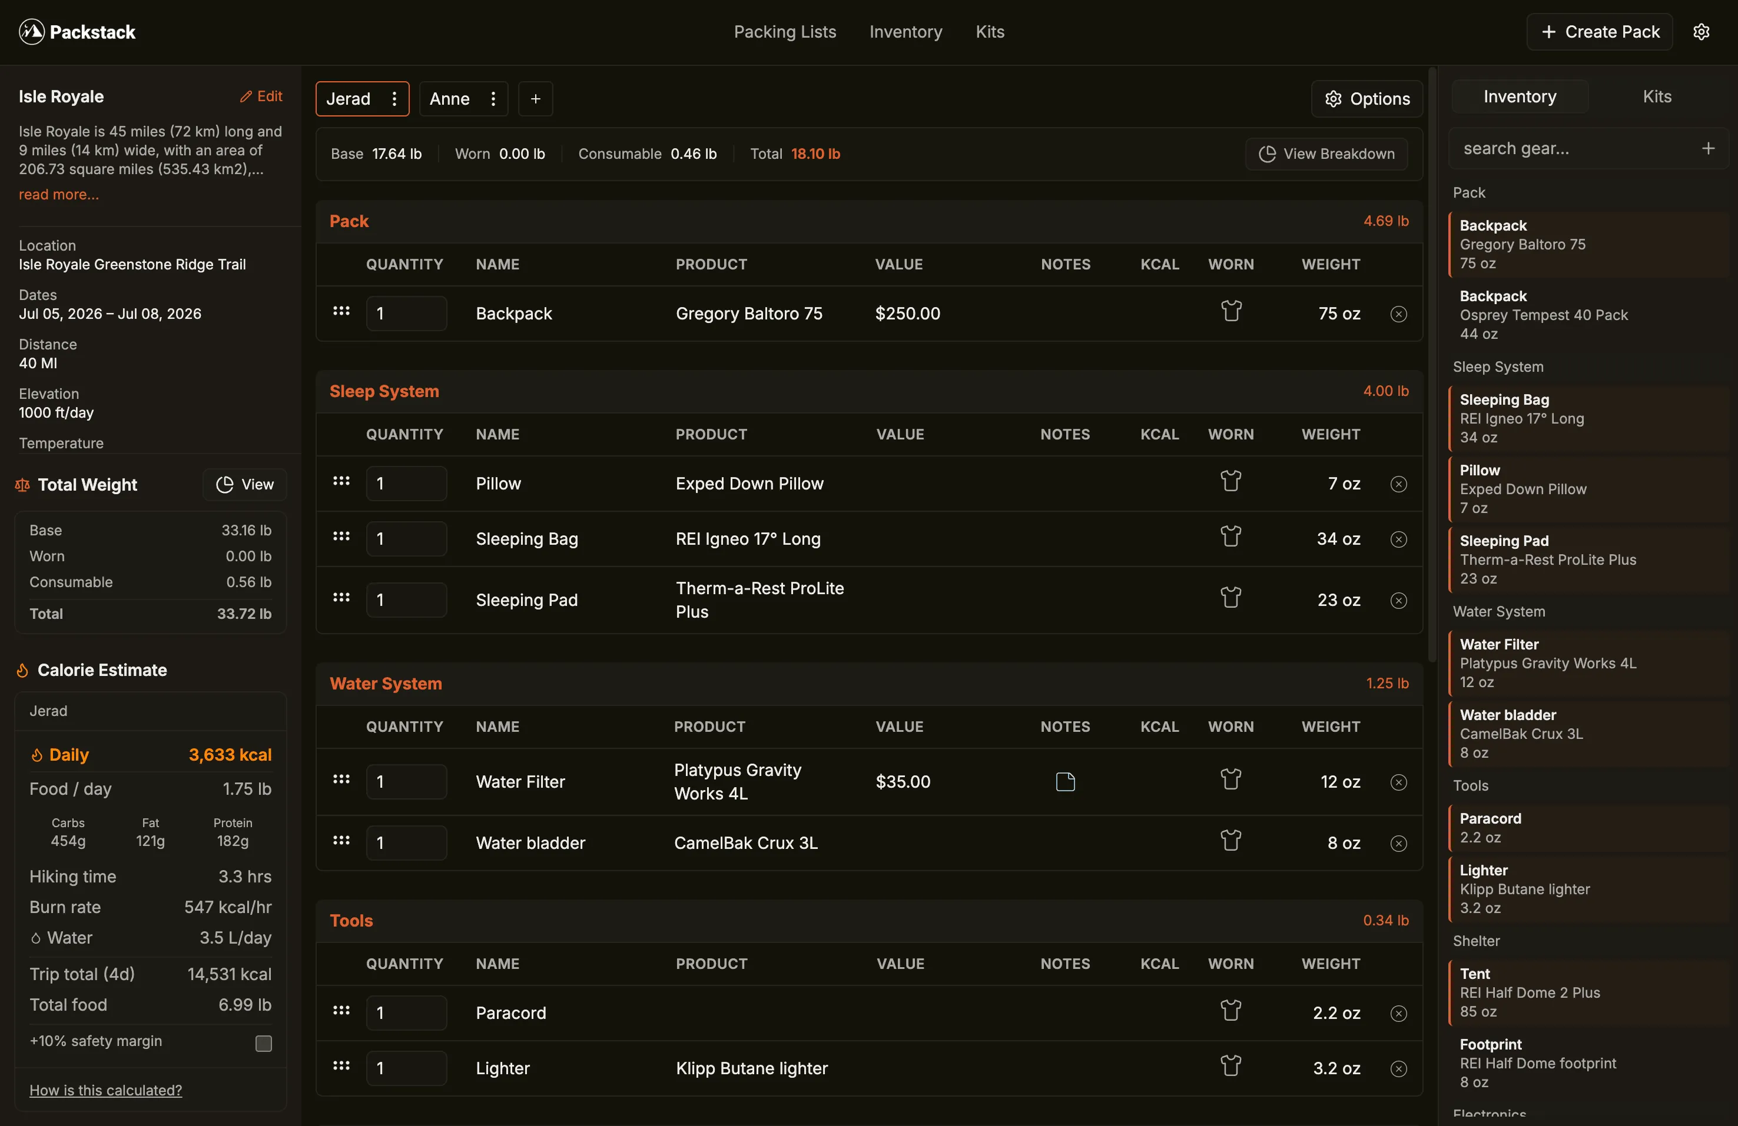Open the How is this calculated link
1738x1126 pixels.
(105, 1090)
